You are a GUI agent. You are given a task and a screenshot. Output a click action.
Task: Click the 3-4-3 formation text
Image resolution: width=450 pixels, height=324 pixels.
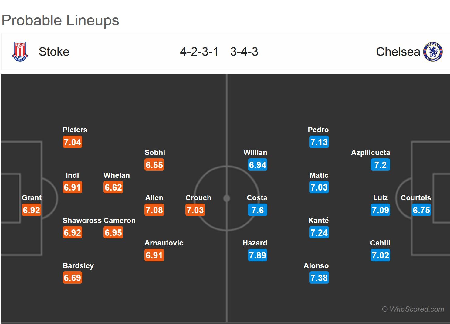(244, 52)
